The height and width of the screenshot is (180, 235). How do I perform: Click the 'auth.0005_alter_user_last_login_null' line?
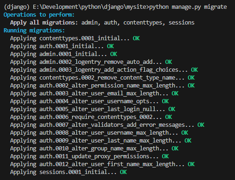pyautogui.click(x=93, y=109)
